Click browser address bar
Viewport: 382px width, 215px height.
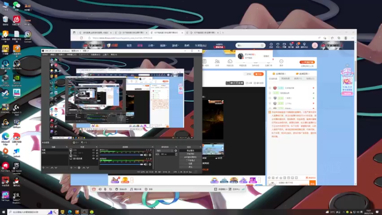coord(202,38)
